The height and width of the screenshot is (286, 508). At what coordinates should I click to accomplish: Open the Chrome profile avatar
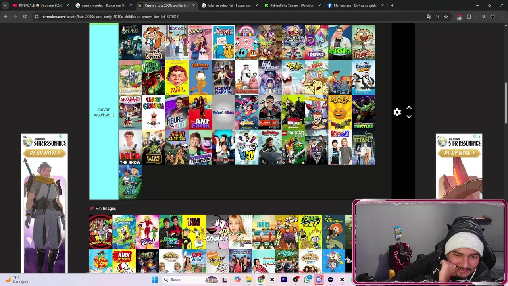[493, 17]
